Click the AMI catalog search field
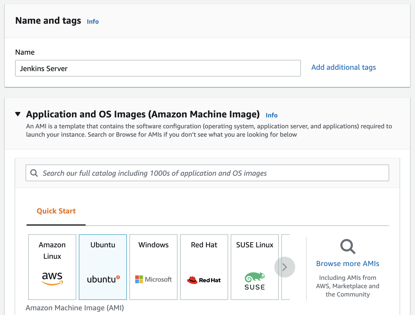Screen dimensions: 415x315 click(207, 173)
